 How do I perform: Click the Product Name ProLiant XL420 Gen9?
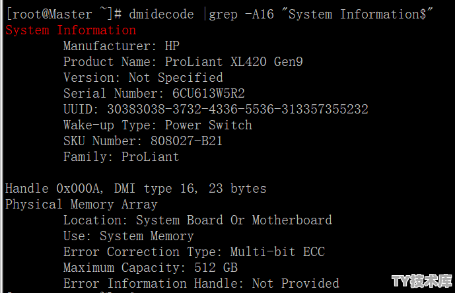[183, 62]
